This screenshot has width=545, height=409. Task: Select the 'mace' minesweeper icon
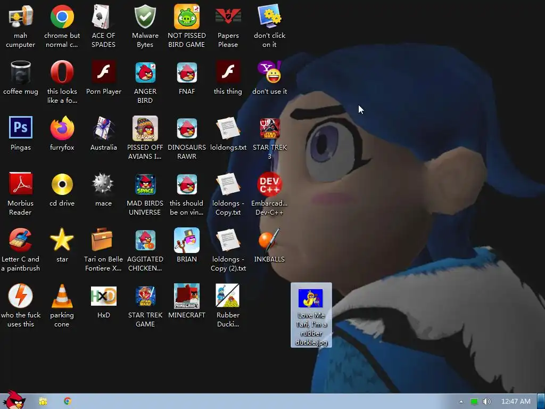[x=103, y=184]
